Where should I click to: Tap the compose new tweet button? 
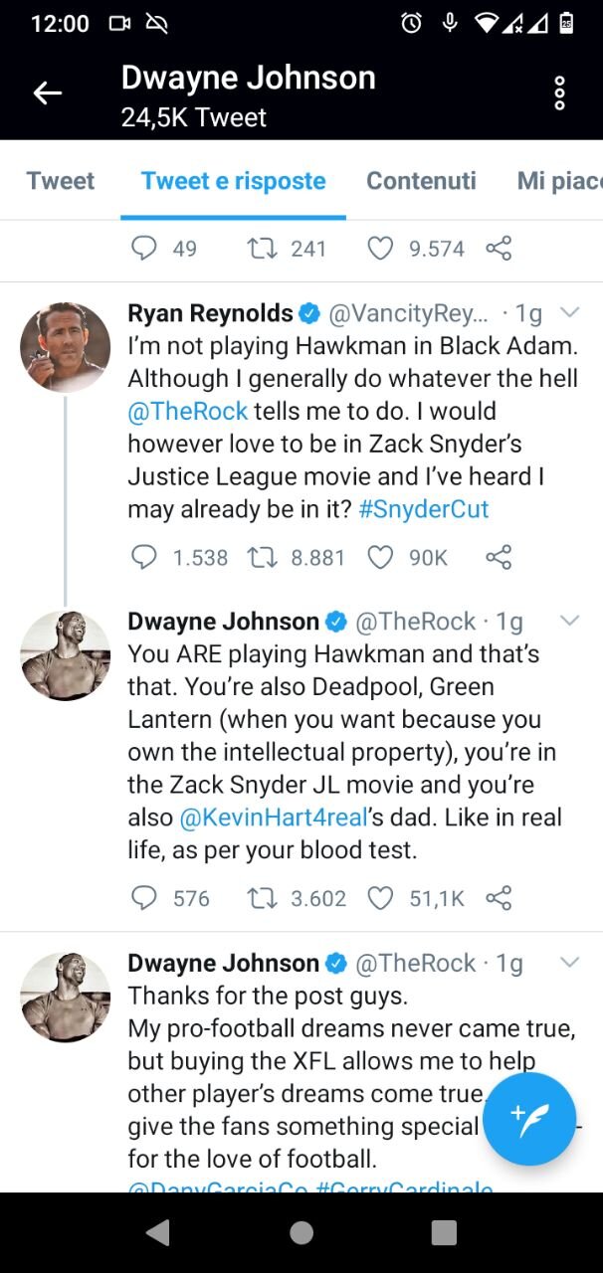(x=529, y=1119)
